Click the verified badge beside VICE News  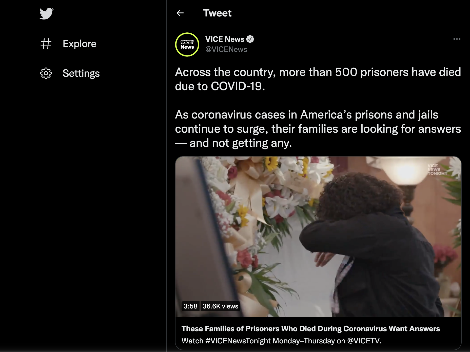[250, 39]
